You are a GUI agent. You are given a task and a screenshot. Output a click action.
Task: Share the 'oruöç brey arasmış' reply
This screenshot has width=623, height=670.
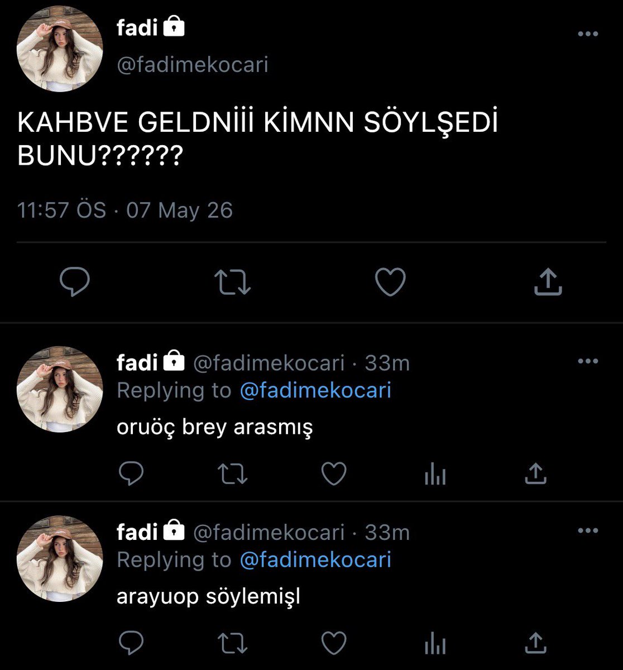(536, 474)
